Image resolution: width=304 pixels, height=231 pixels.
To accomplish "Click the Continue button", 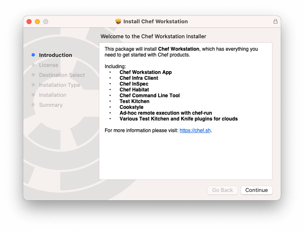I will (x=256, y=190).
